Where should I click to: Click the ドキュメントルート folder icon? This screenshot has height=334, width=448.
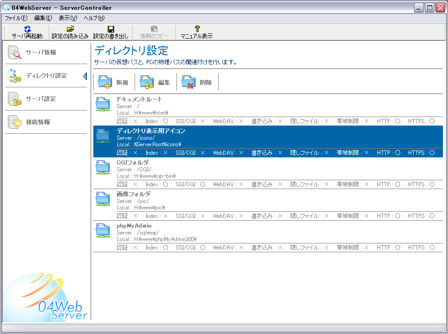(x=103, y=105)
